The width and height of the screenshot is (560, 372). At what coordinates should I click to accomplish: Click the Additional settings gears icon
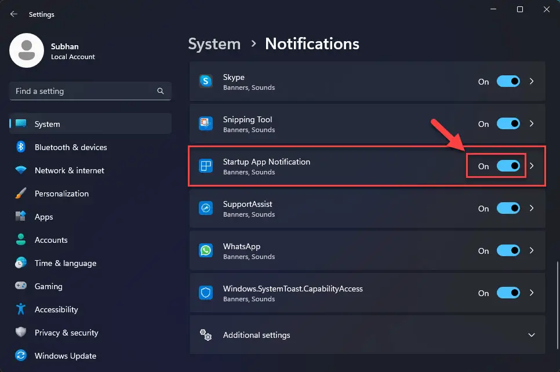click(206, 335)
